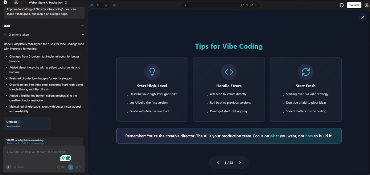
Task: Send the prompt with the blue arrow button
Action: coord(71,167)
